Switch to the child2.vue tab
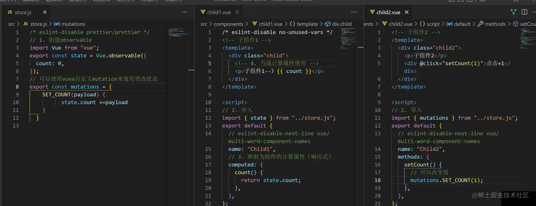 click(x=388, y=12)
